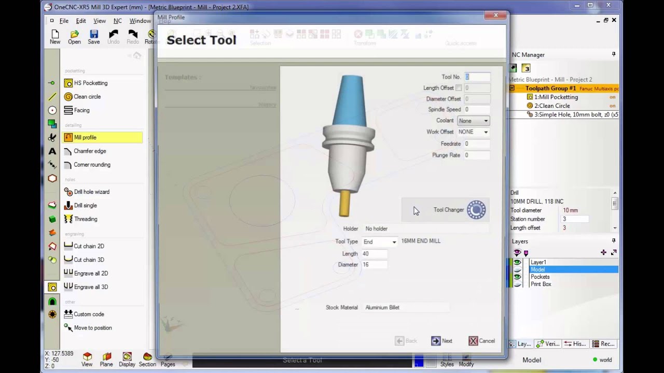The width and height of the screenshot is (664, 373).
Task: Pin the Layers panel
Action: 614,241
